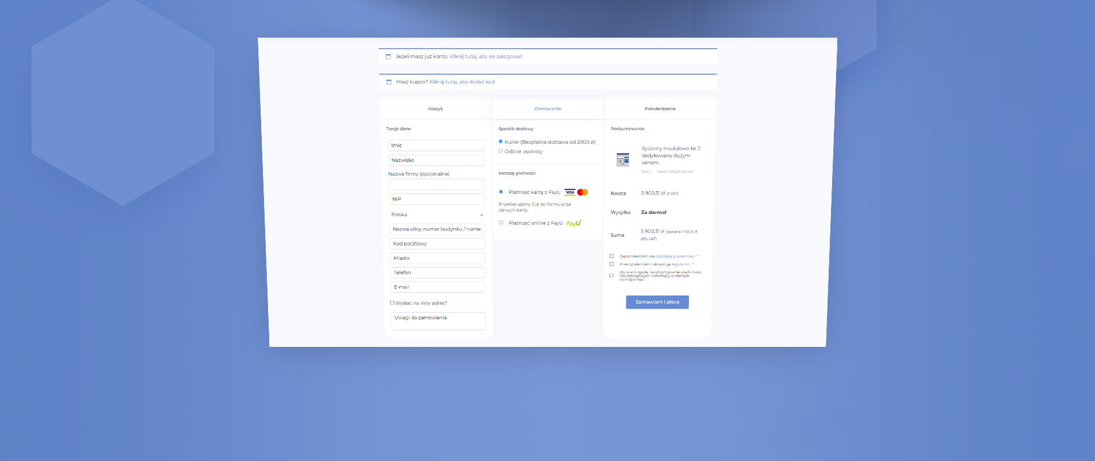Image resolution: width=1095 pixels, height=461 pixels.
Task: Focus the E-mail input field
Action: [437, 287]
